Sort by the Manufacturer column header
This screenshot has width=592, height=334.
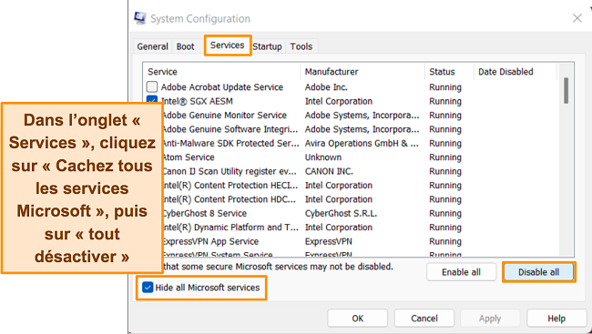pyautogui.click(x=363, y=72)
